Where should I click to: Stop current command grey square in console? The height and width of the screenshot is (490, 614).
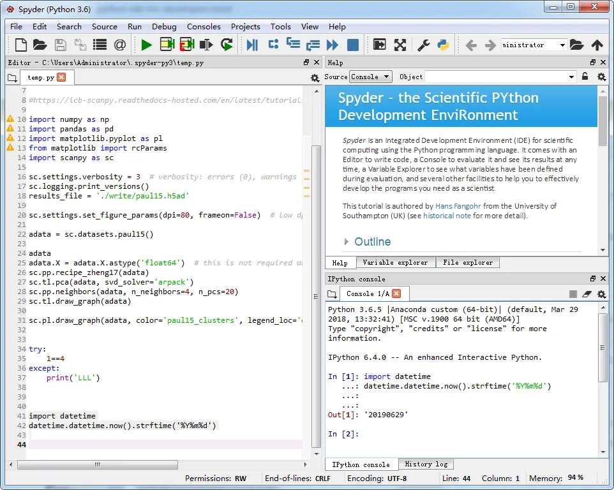click(573, 294)
